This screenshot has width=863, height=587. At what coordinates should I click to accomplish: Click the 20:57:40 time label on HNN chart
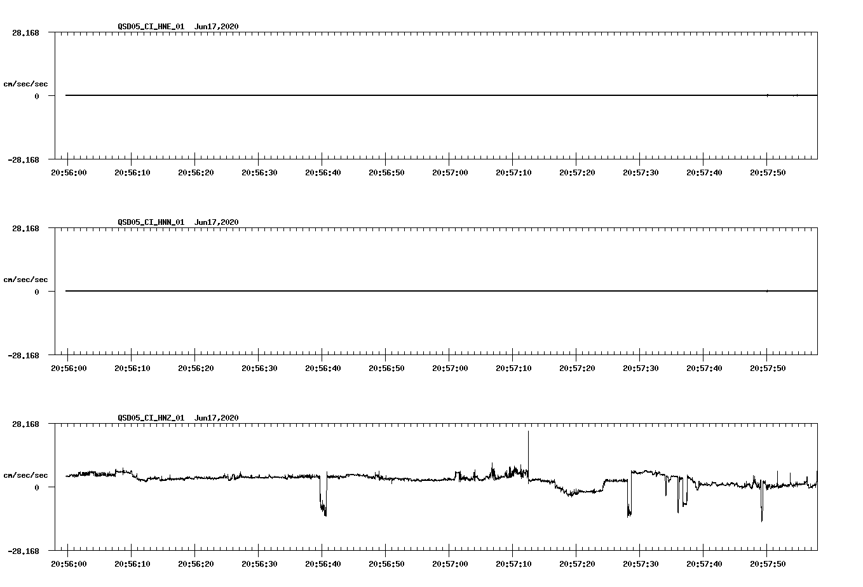pos(704,368)
